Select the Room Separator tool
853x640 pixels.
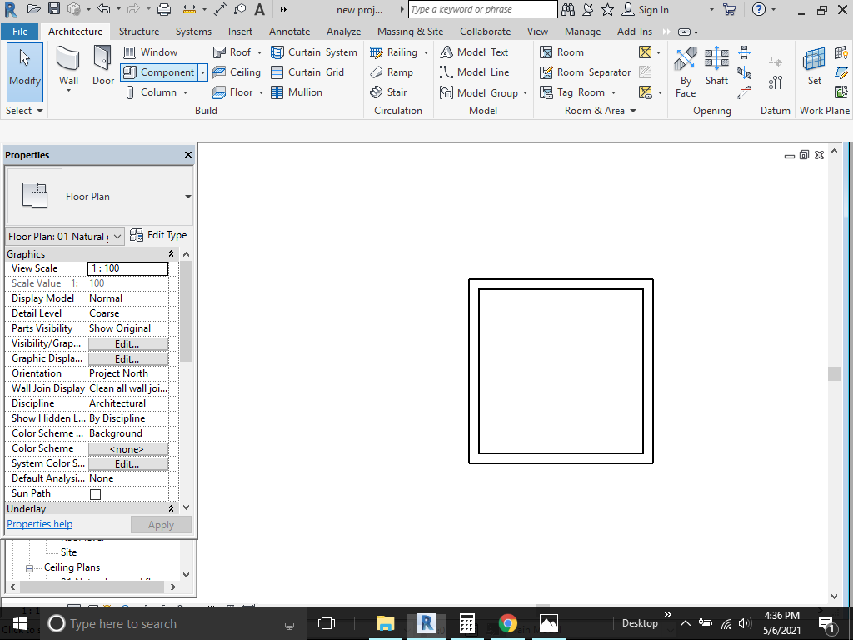pyautogui.click(x=586, y=72)
